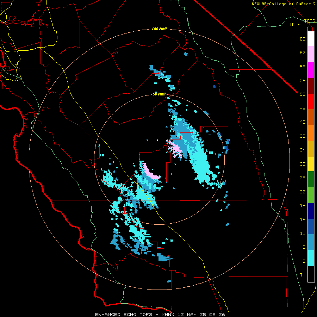Click the K FT units label
Image resolution: width=317 pixels, height=317 pixels.
[x=298, y=24]
